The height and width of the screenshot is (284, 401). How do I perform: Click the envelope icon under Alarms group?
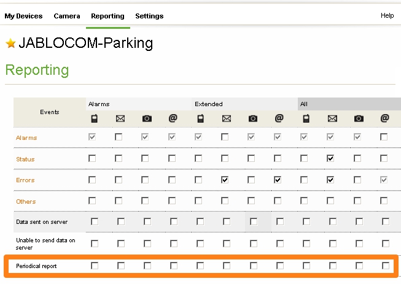(x=120, y=118)
